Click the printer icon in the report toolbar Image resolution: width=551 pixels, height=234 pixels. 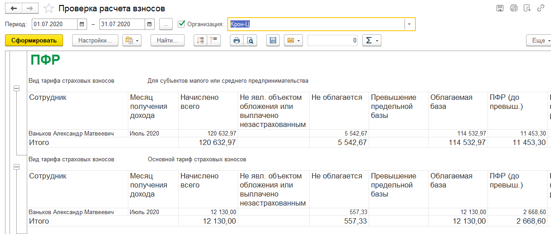click(x=236, y=41)
